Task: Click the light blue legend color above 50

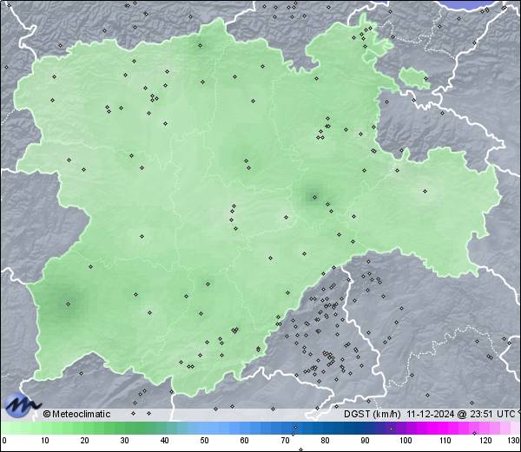Action: click(x=204, y=428)
